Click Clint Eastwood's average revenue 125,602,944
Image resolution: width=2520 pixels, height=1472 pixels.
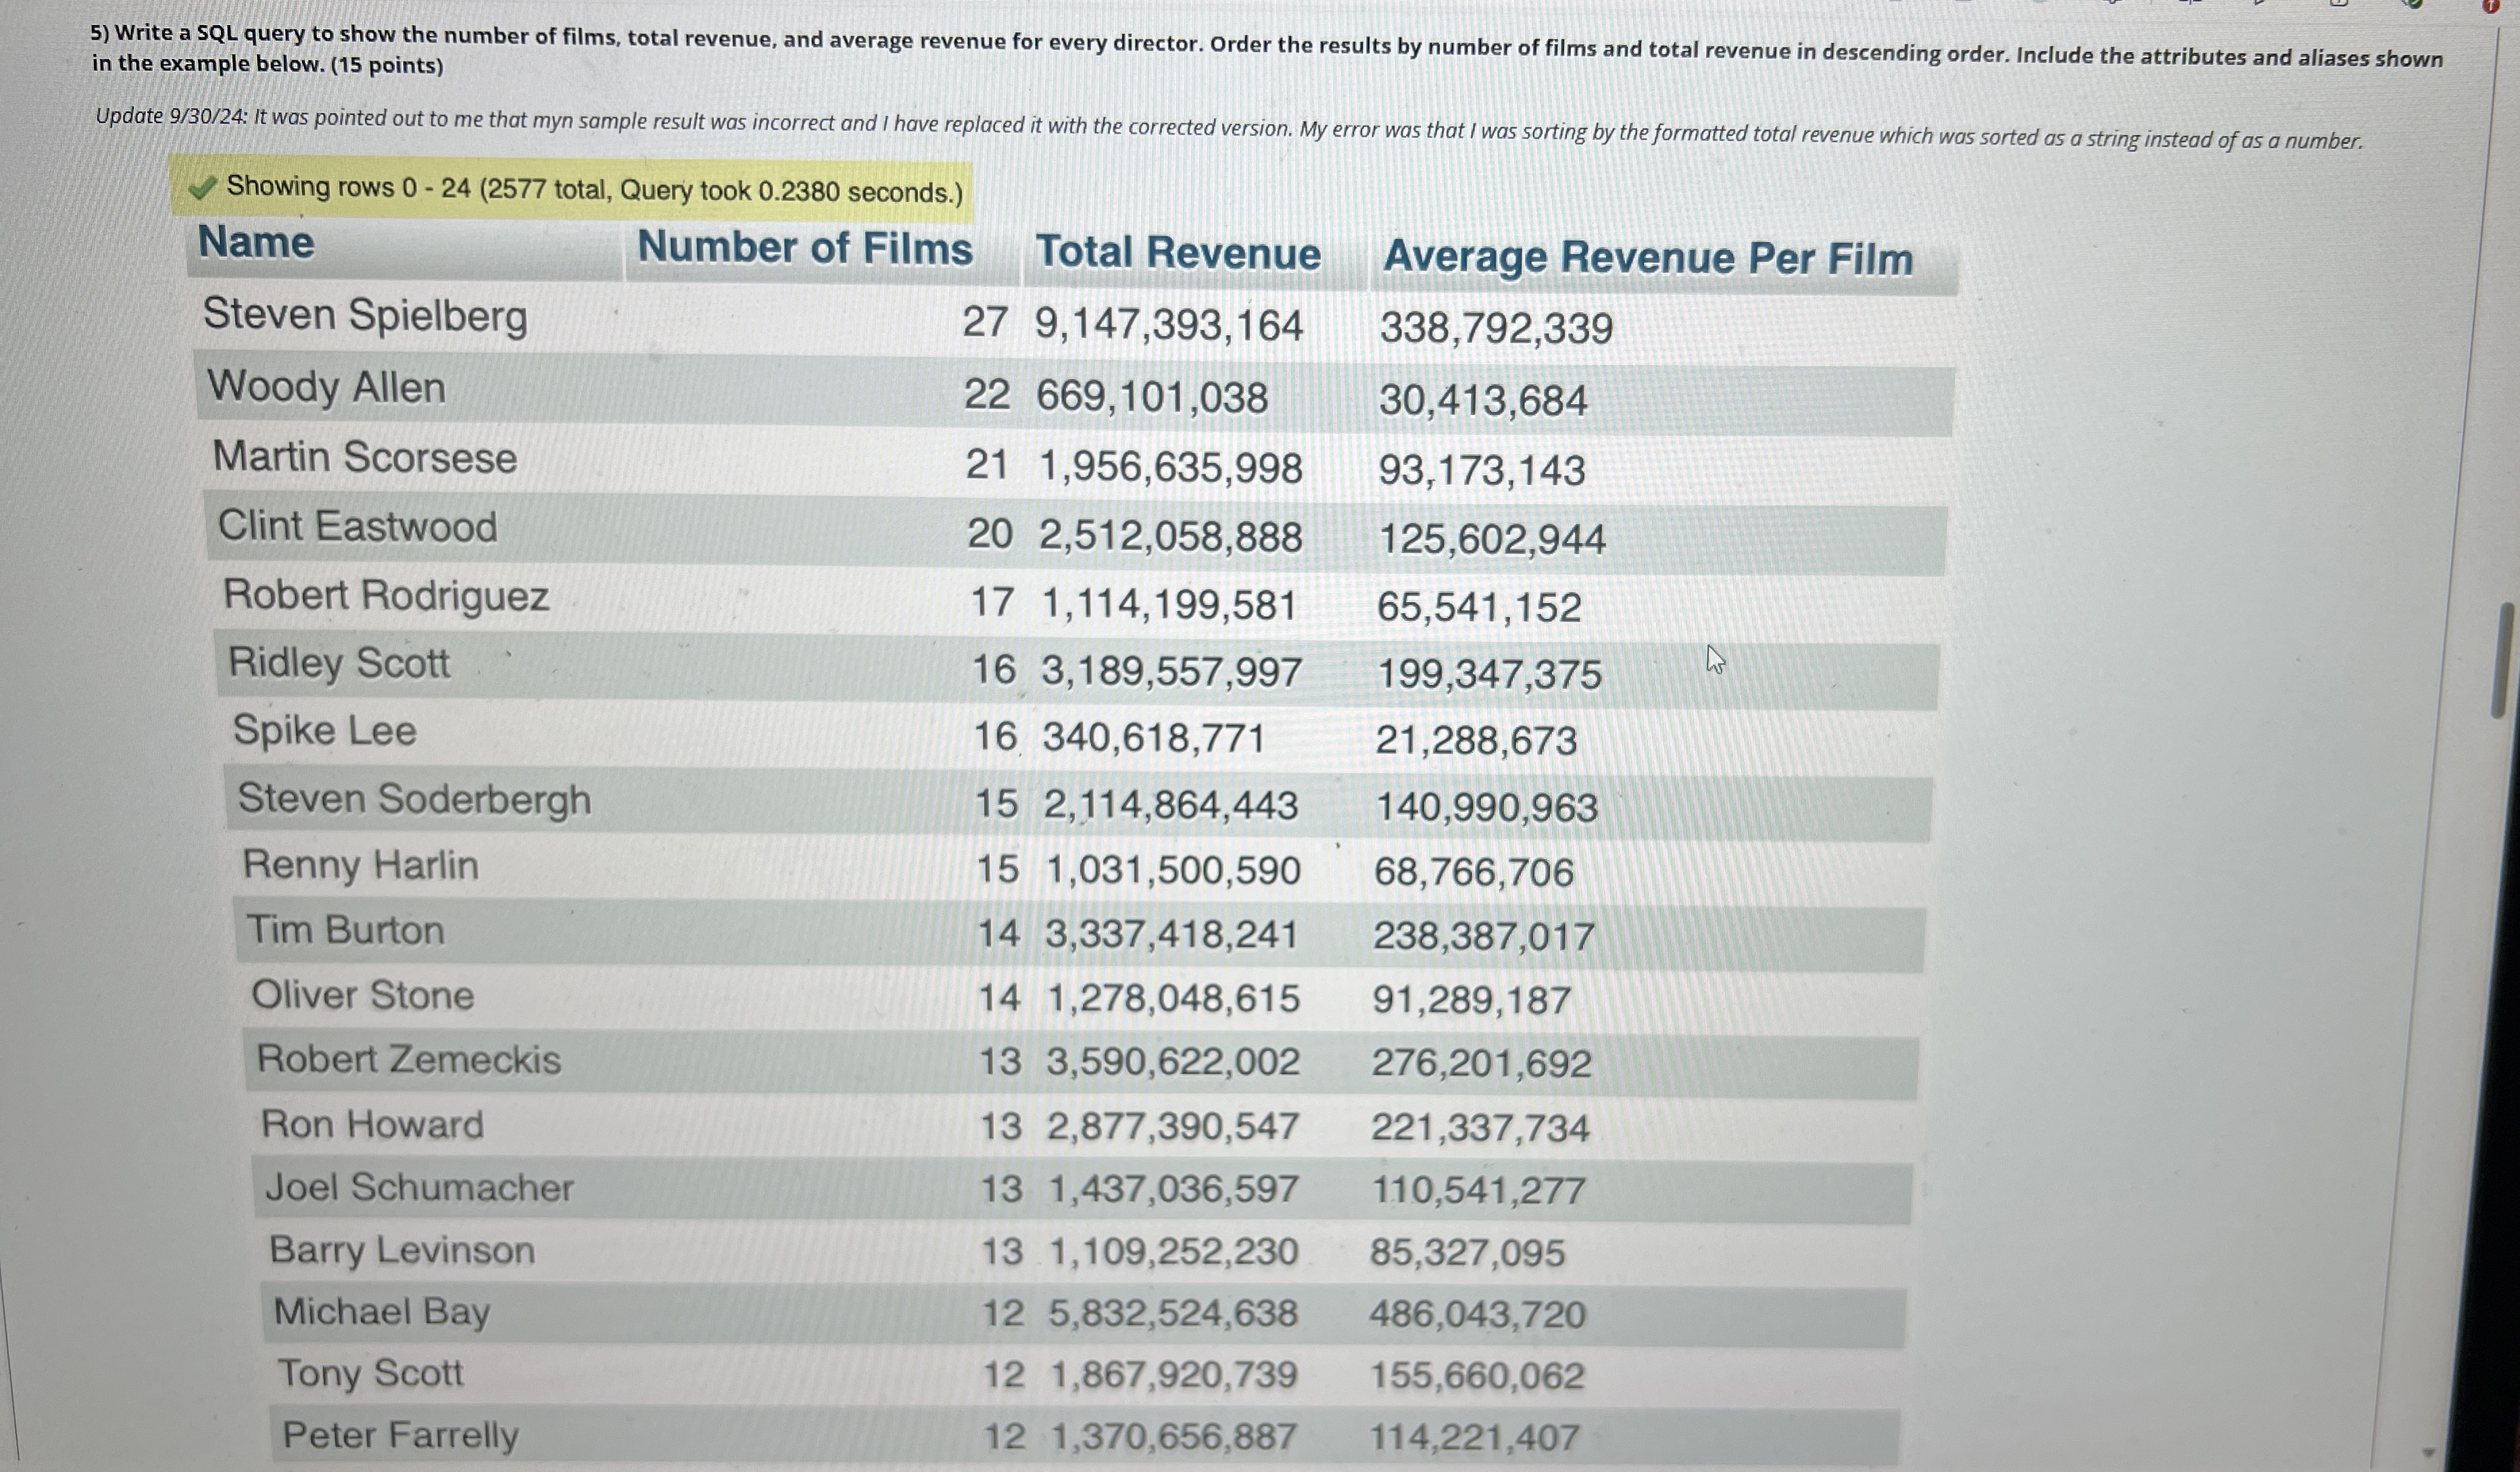1491,540
